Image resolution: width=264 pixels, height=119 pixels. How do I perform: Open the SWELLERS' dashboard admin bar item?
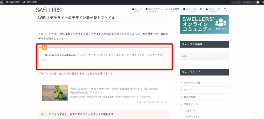[13, 2]
